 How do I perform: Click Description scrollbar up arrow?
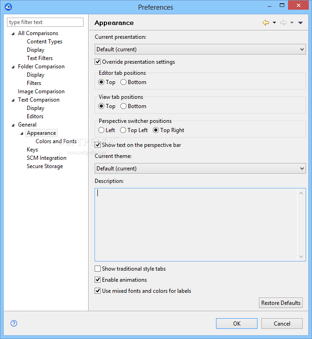pos(301,193)
